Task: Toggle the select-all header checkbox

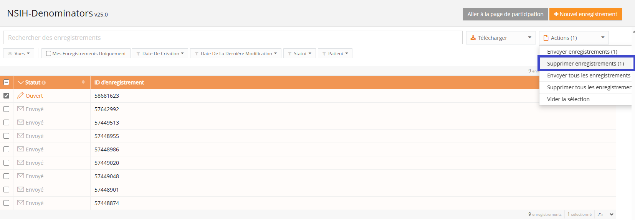Action: click(7, 82)
